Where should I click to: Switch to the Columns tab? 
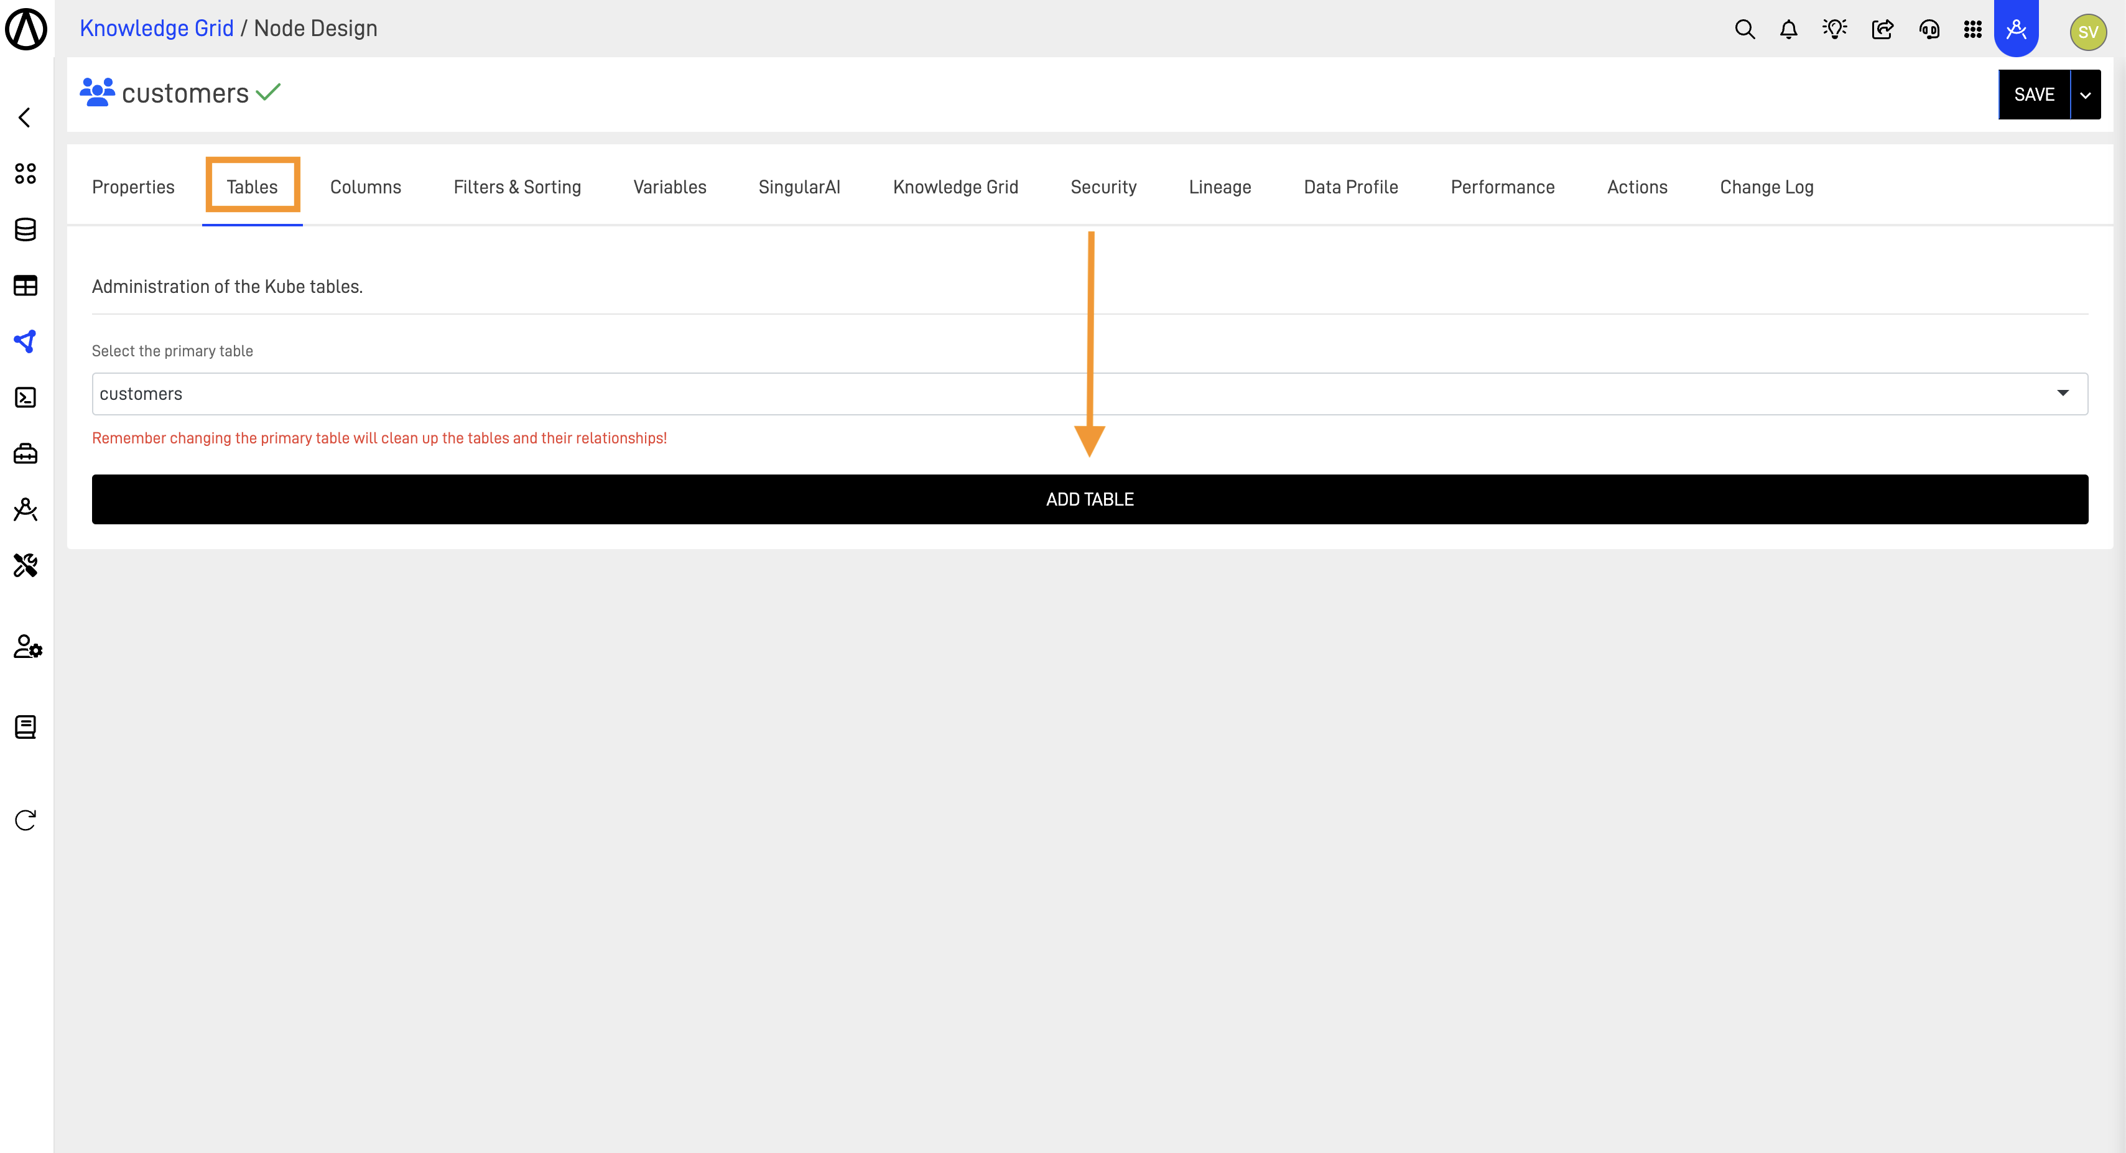366,187
